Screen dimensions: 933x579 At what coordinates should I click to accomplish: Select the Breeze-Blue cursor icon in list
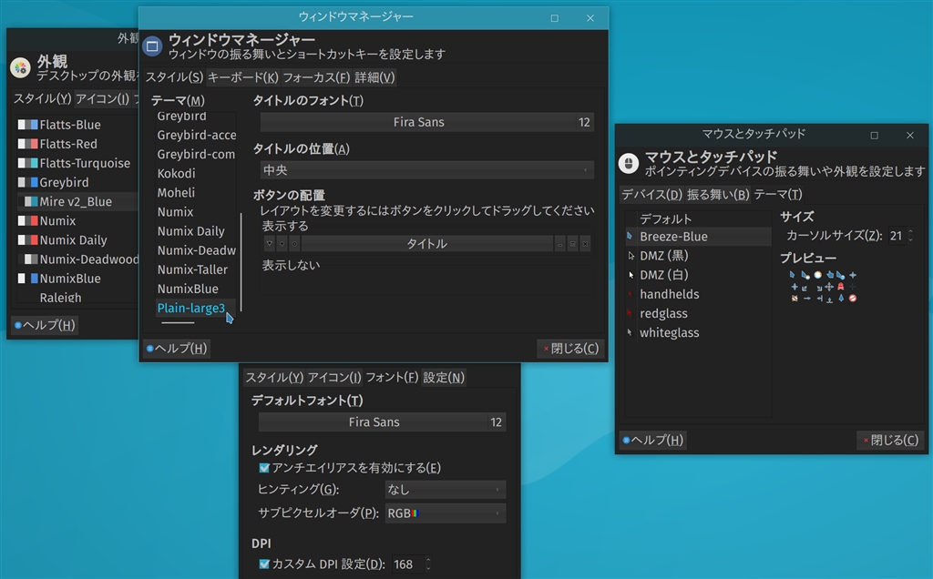tap(631, 236)
